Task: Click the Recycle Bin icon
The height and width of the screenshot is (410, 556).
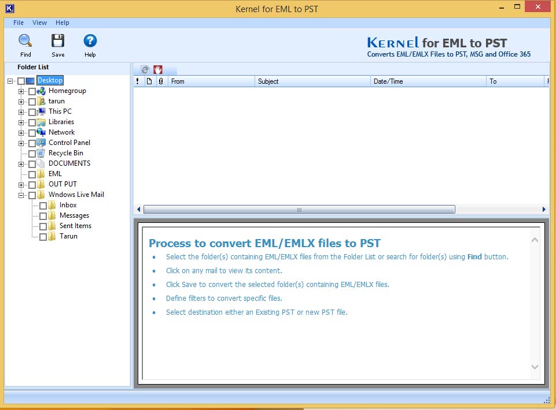Action: click(x=41, y=153)
